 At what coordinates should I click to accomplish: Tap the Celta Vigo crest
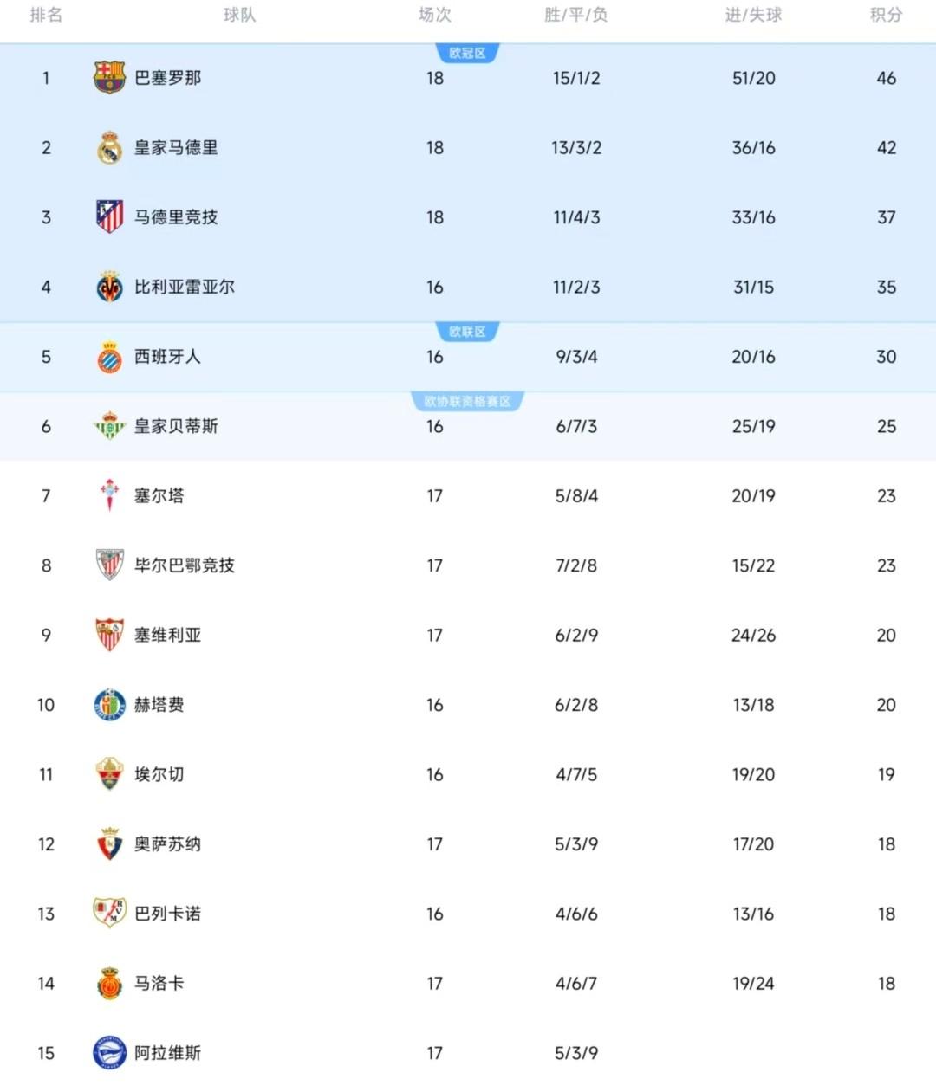109,496
